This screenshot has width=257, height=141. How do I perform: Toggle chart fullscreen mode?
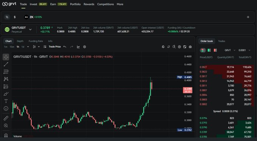pos(185,47)
